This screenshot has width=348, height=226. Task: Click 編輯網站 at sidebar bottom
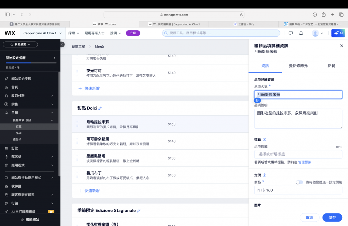[30, 220]
